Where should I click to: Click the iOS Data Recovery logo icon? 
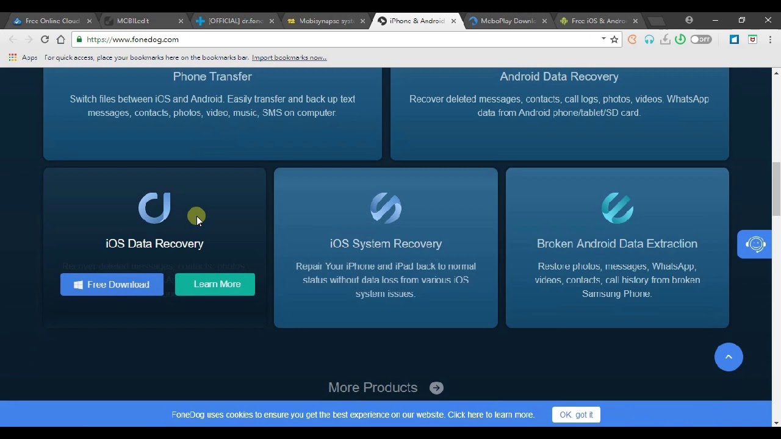coord(154,207)
